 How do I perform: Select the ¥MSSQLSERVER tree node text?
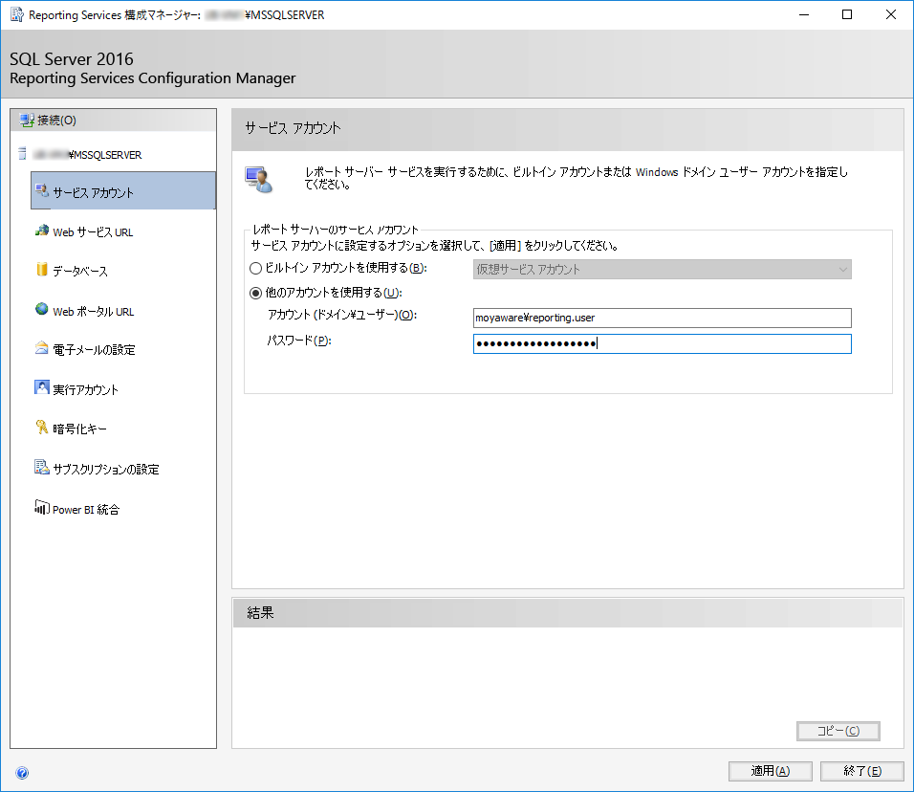[105, 155]
